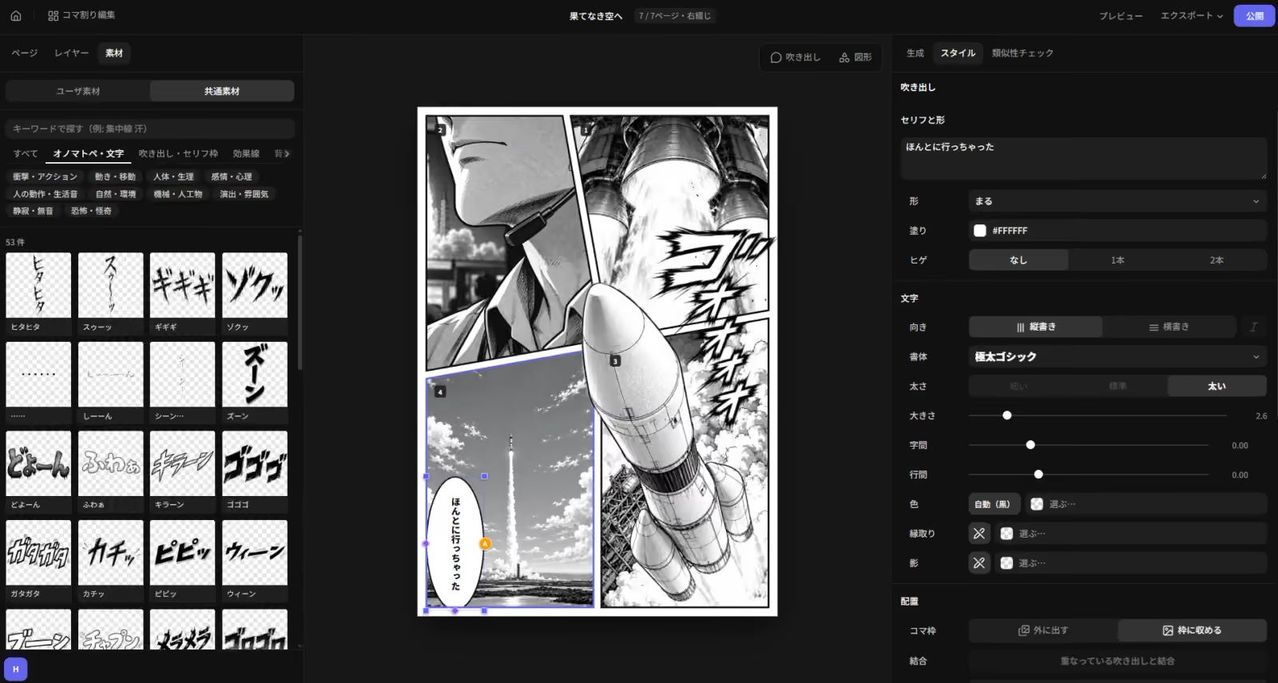Click the 塗り fill color swatch
The image size is (1278, 683).
point(980,231)
